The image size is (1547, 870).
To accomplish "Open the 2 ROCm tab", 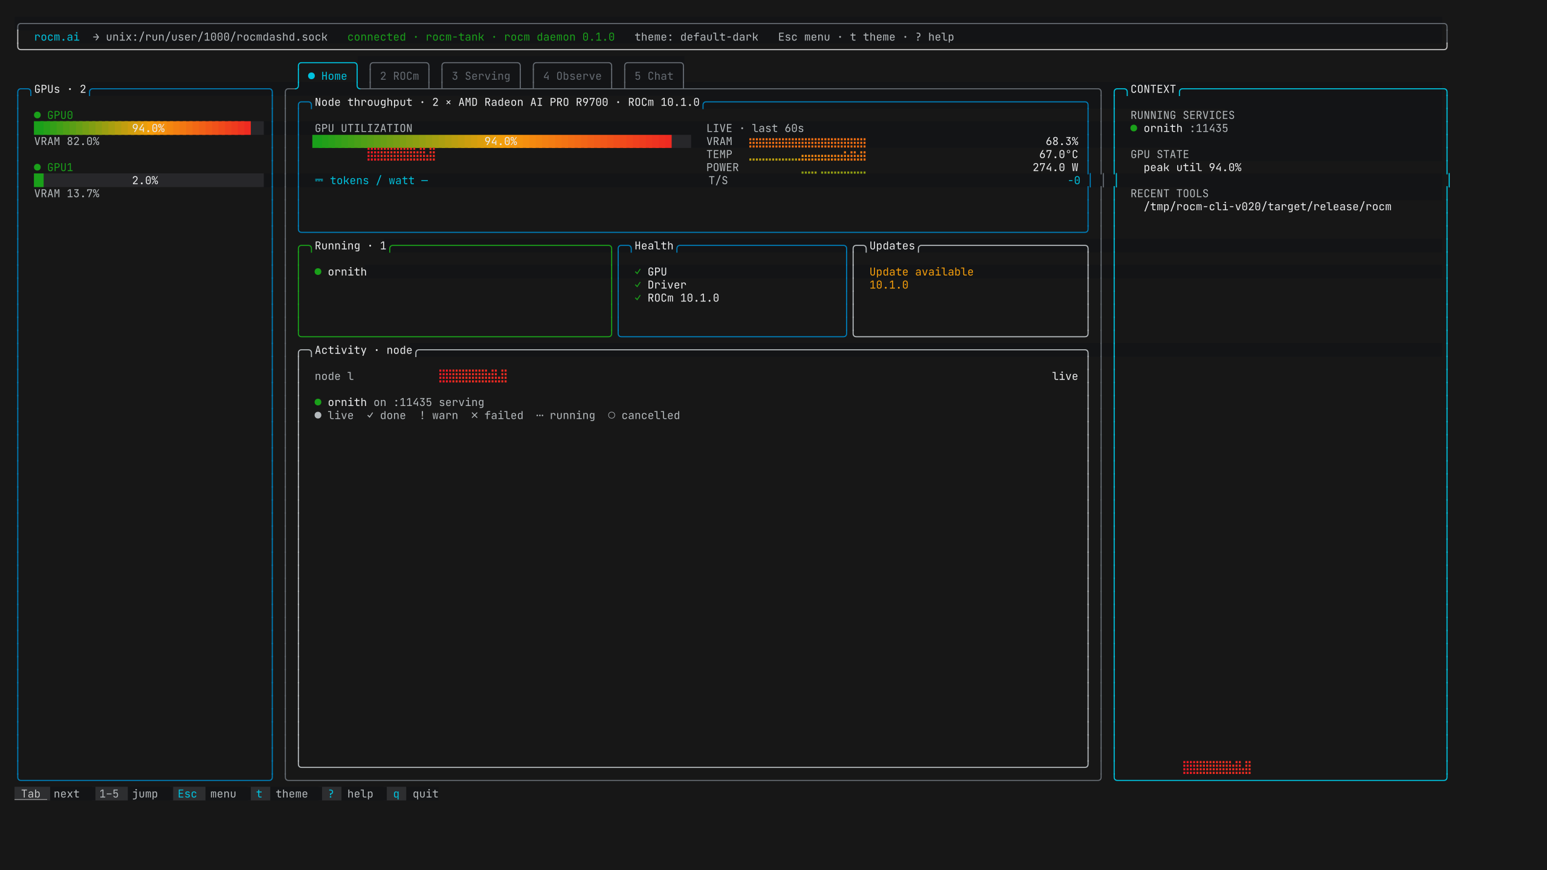I will pyautogui.click(x=399, y=76).
